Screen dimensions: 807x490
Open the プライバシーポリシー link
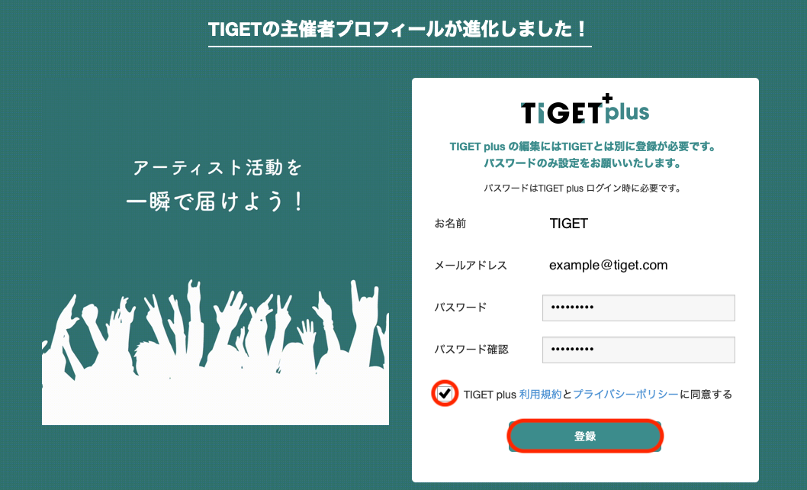625,395
